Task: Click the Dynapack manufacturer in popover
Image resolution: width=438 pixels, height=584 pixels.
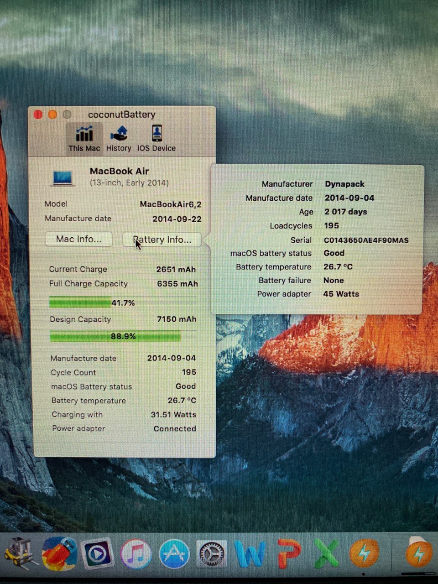Action: [x=344, y=184]
